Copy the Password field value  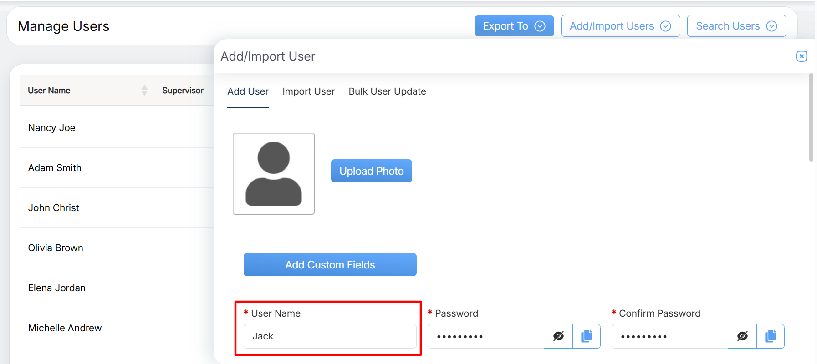pos(587,336)
